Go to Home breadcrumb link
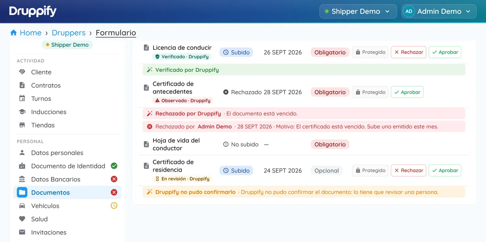The width and height of the screenshot is (486, 242). coord(30,33)
